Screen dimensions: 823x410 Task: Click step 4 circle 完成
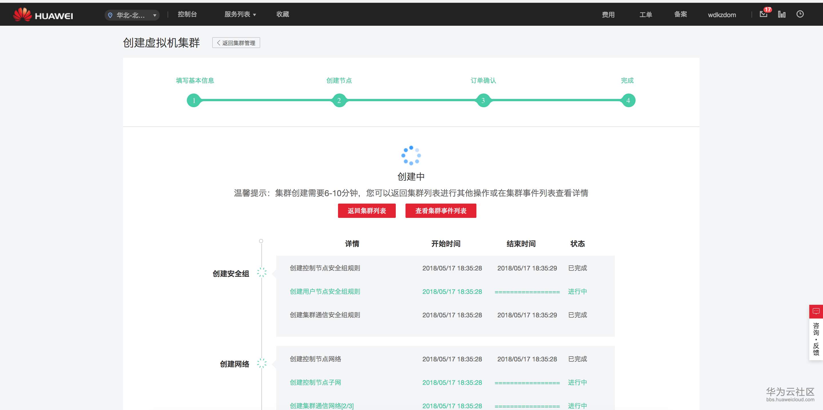[x=628, y=101]
